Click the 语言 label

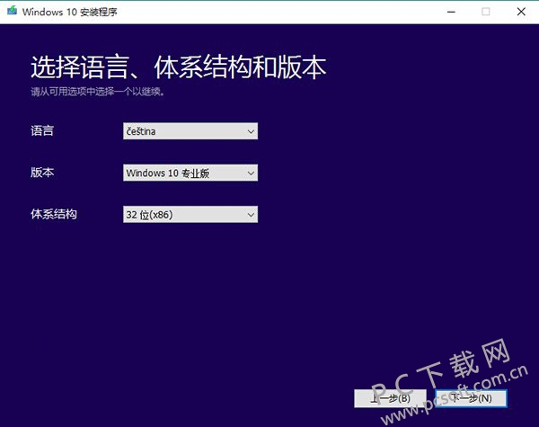(42, 130)
